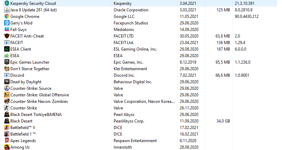Click the Java 8 Update 281 icon
Screen dimensions: 282x150
pyautogui.click(x=7, y=10)
